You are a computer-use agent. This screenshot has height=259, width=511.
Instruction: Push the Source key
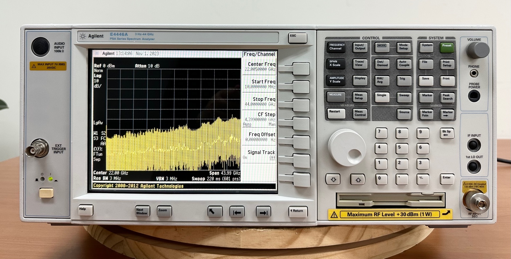[x=404, y=114]
